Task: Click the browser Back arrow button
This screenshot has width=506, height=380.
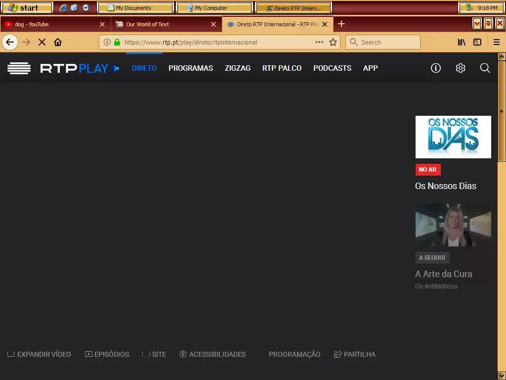Action: [x=10, y=42]
